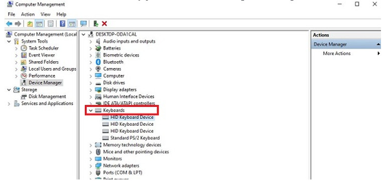Viewport: 385px width, 188px height.
Task: Click the red X Uninstall device icon
Action: pos(104,24)
